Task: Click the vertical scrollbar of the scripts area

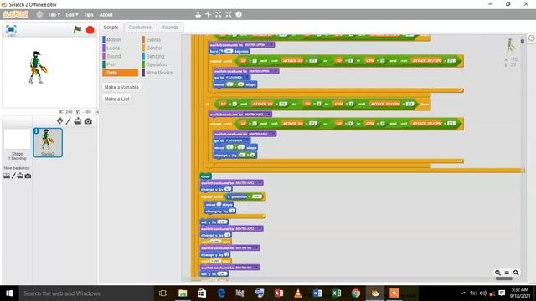Action: pyautogui.click(x=523, y=41)
